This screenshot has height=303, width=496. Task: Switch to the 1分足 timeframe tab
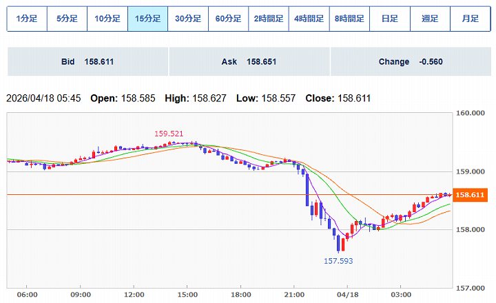pyautogui.click(x=27, y=19)
